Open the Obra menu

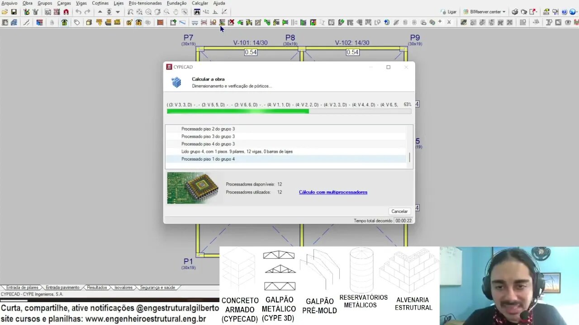click(28, 3)
